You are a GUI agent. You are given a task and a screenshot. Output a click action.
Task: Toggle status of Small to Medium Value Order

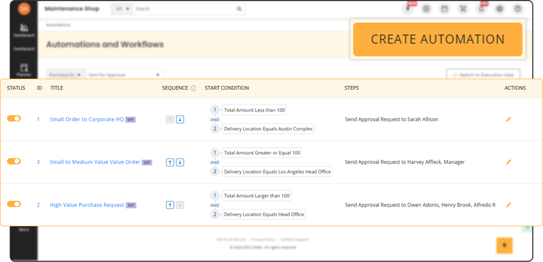point(14,161)
